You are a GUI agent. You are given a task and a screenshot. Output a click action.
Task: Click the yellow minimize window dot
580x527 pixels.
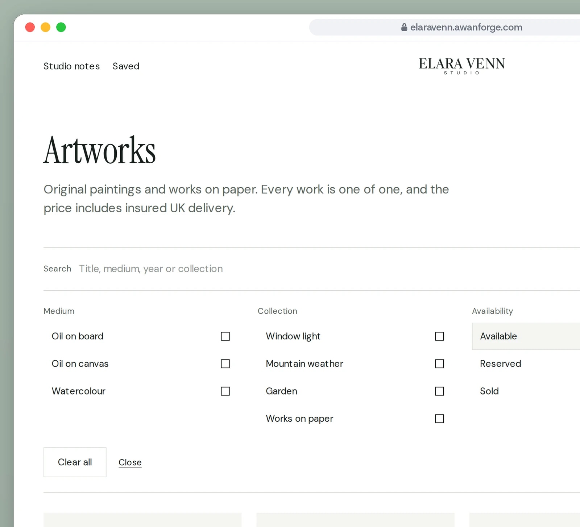(46, 27)
